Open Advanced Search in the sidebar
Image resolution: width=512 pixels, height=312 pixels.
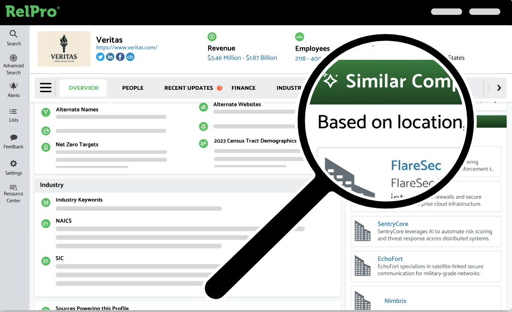[13, 65]
